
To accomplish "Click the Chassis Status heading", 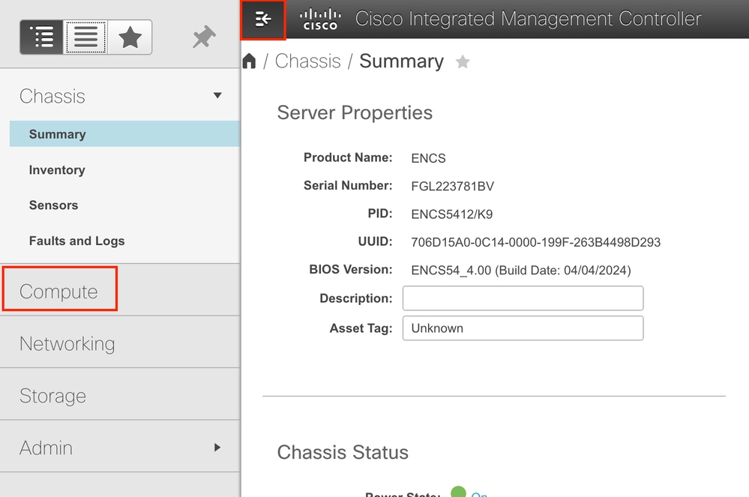I will tap(343, 452).
